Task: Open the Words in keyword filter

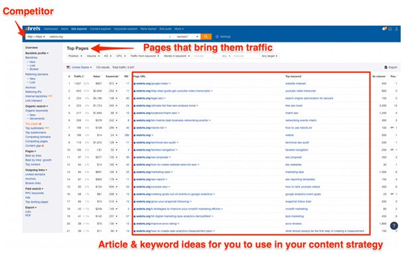Action: point(177,56)
